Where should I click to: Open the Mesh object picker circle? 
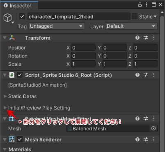(154, 128)
